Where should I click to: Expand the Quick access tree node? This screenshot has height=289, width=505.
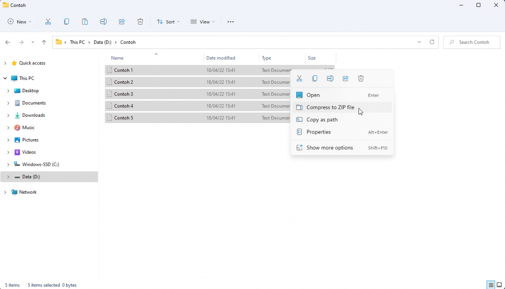[5, 63]
